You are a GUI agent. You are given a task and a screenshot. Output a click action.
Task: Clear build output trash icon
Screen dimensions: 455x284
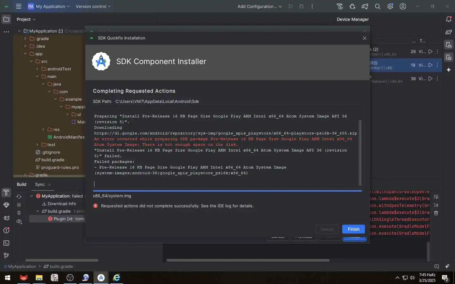coord(436,213)
